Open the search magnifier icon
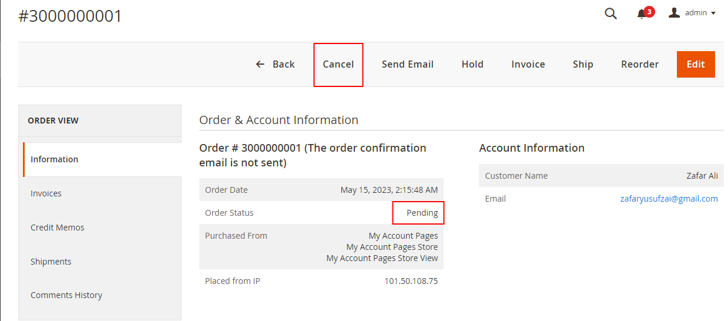 tap(610, 14)
